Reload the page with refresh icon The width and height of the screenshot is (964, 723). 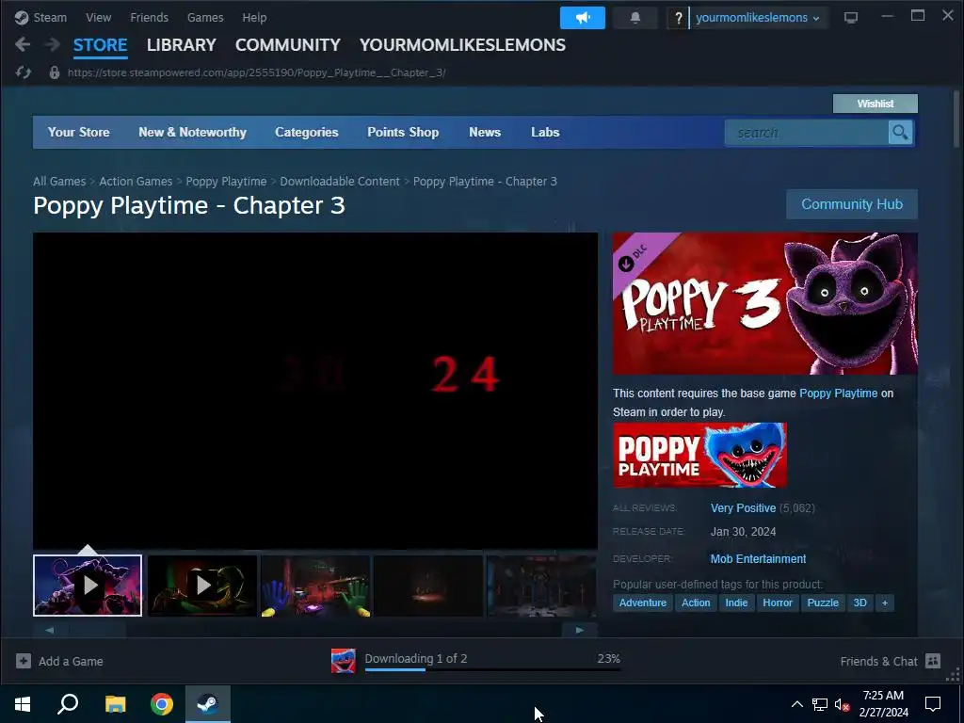tap(24, 72)
